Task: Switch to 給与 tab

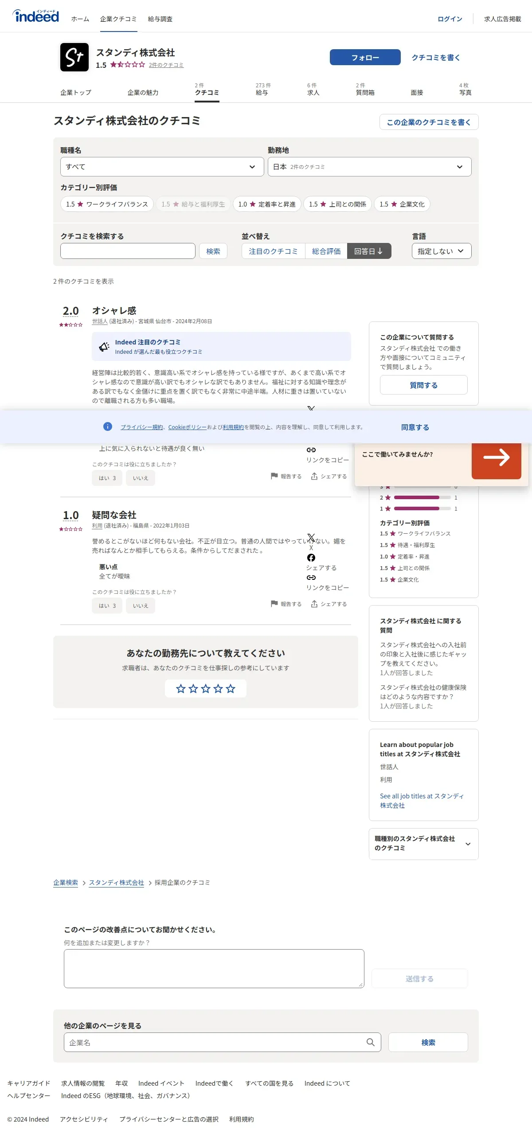Action: pos(263,89)
